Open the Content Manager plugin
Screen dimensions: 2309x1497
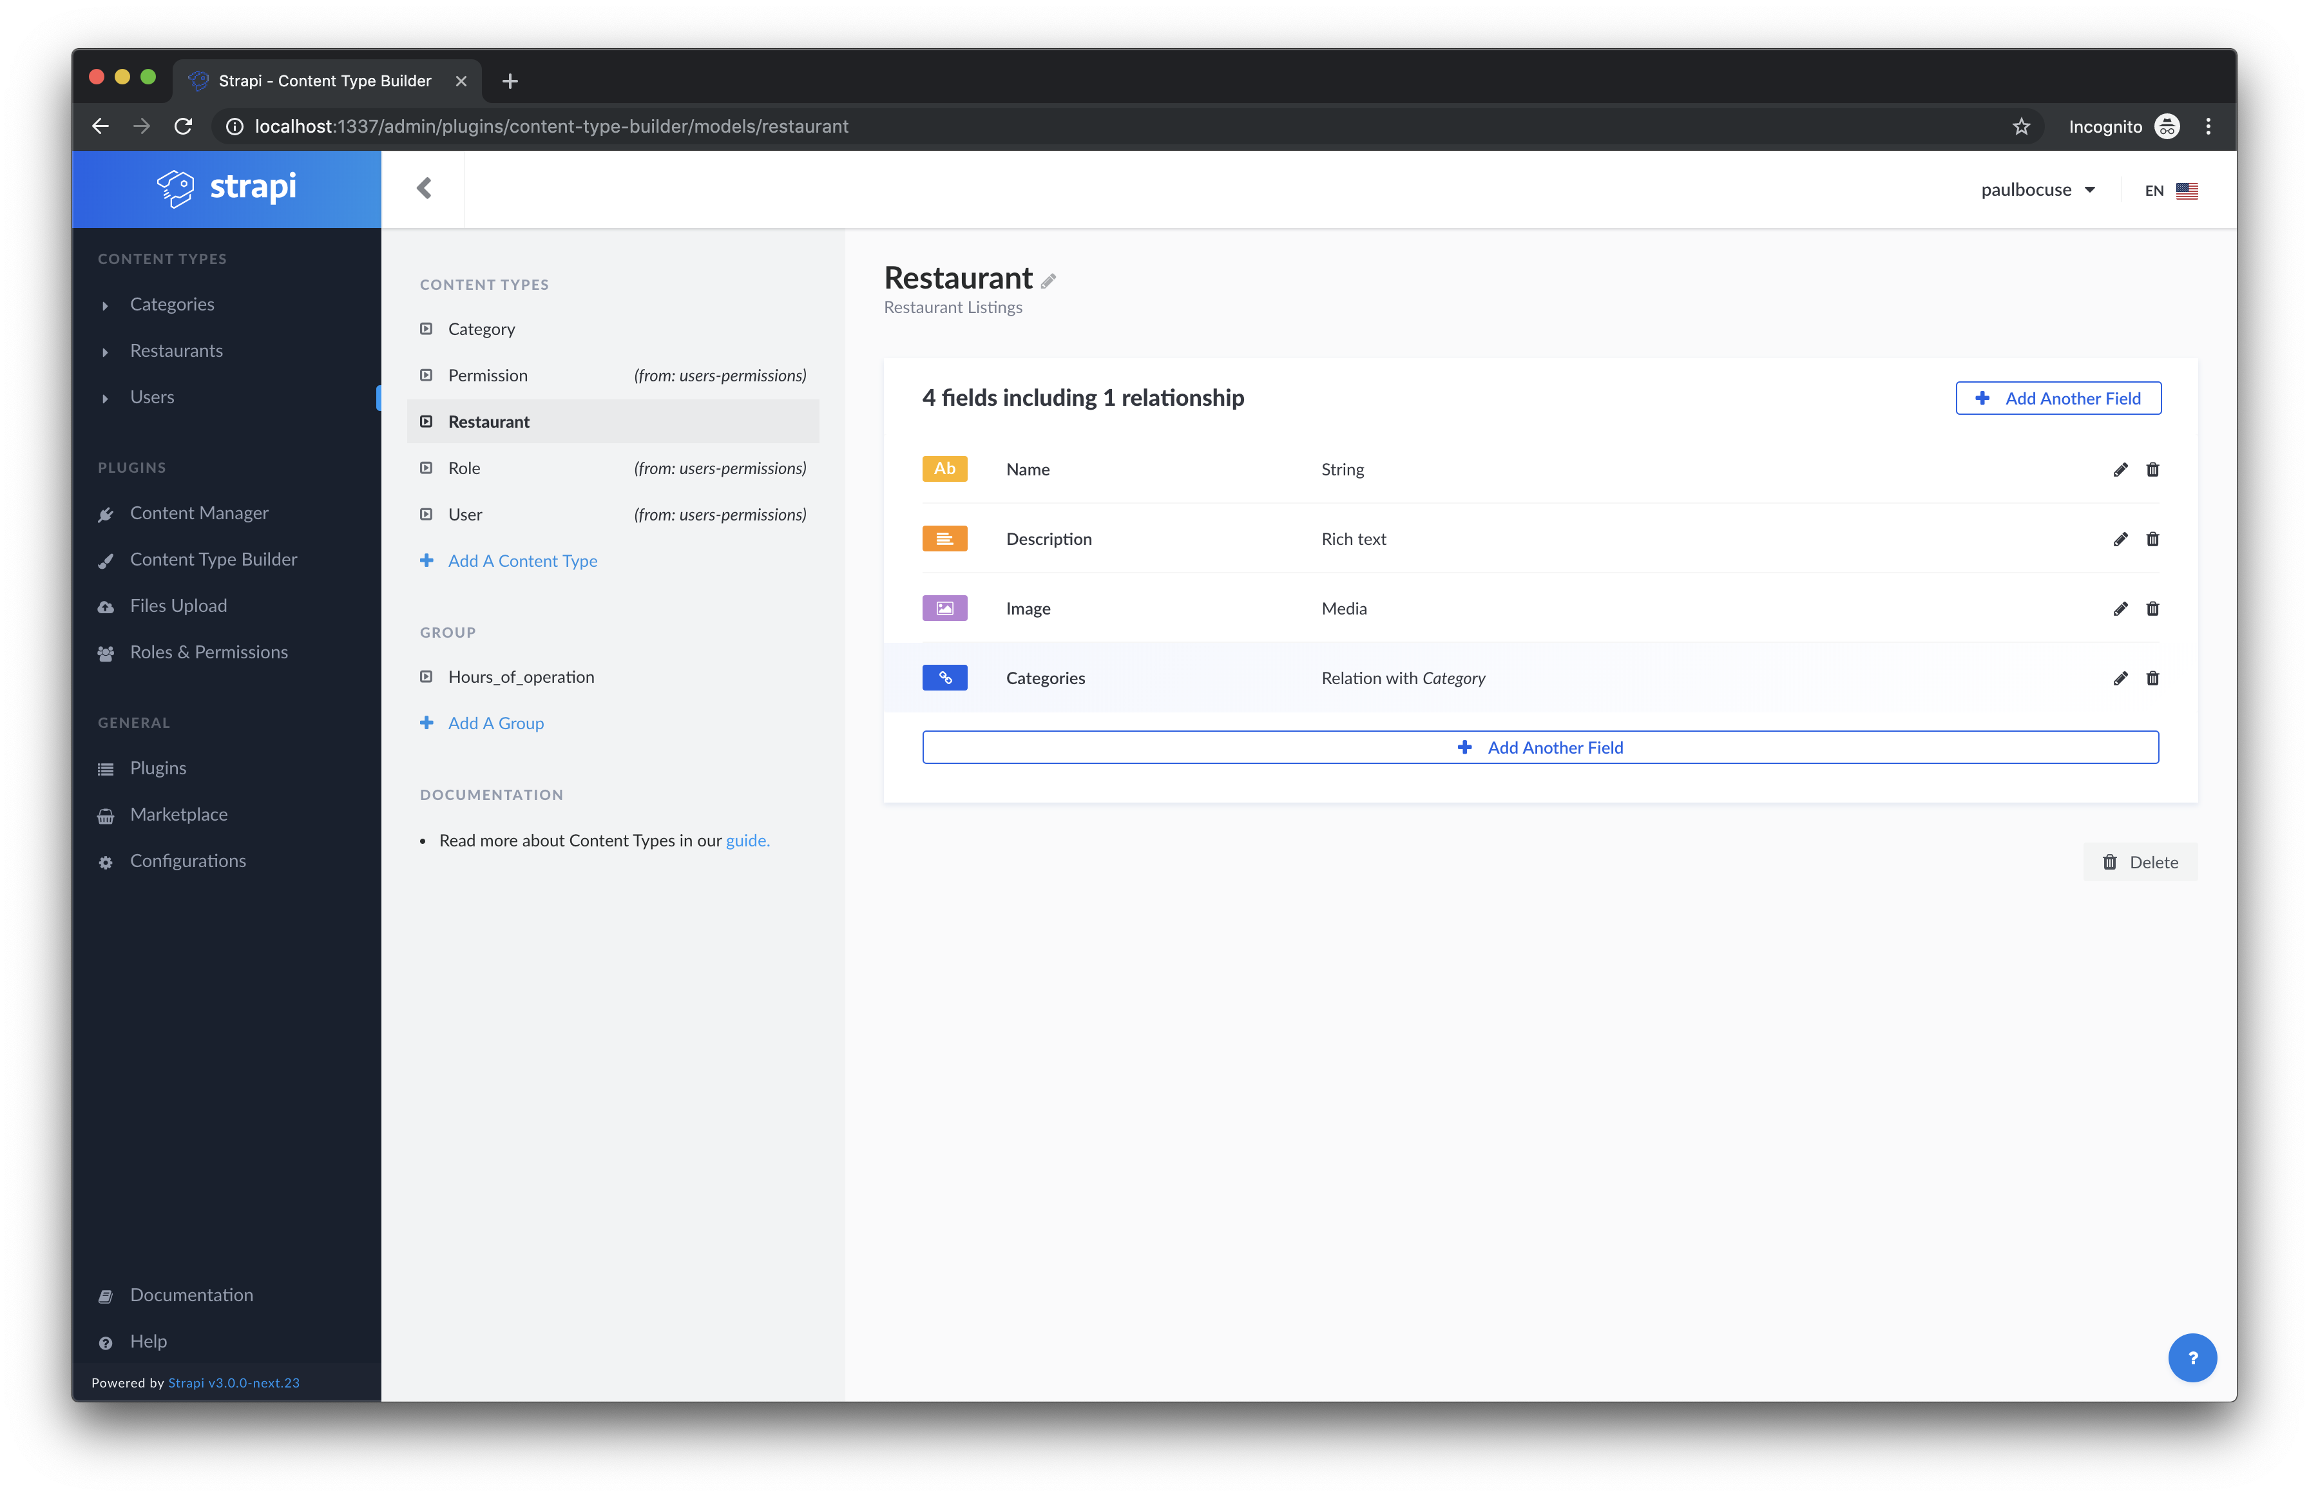(x=199, y=513)
